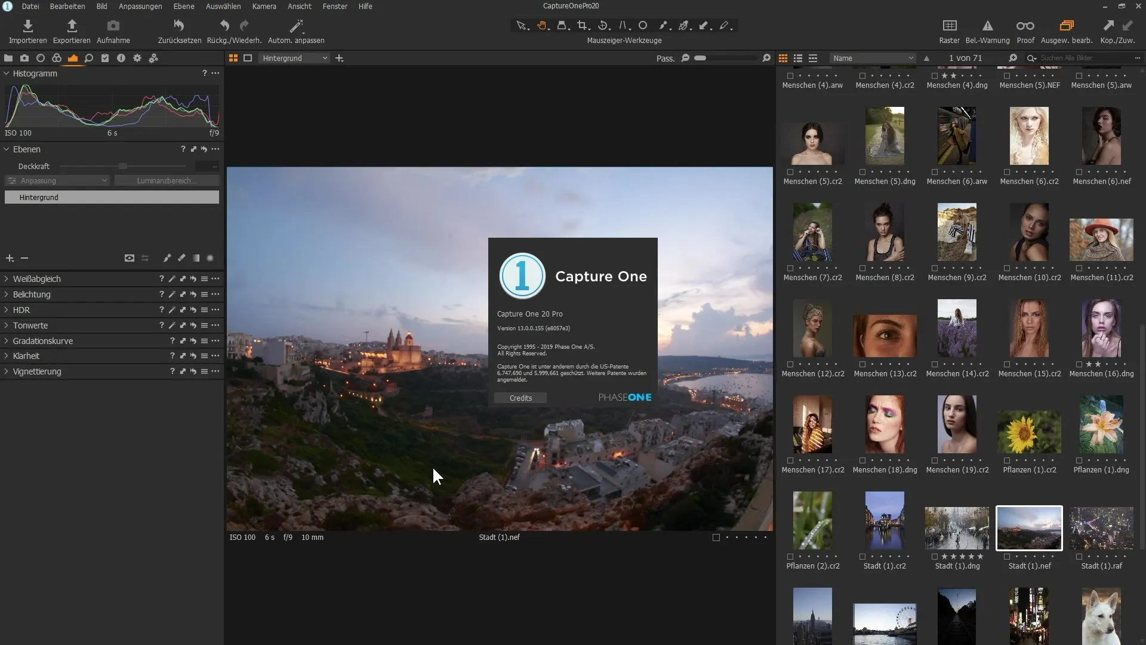The width and height of the screenshot is (1146, 645).
Task: Open the Hintergrund layer dropdown in viewer
Action: tap(295, 58)
